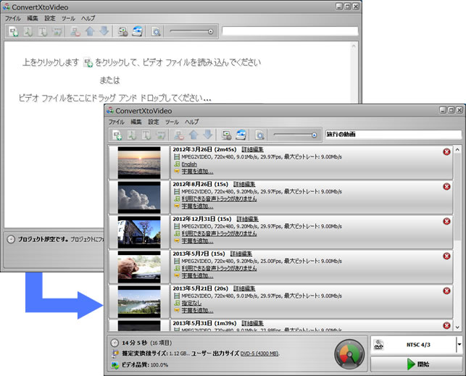Image resolution: width=466 pixels, height=376 pixels.
Task: Select clouds thumbnail of 2012年8月26日 video
Action: click(x=139, y=198)
